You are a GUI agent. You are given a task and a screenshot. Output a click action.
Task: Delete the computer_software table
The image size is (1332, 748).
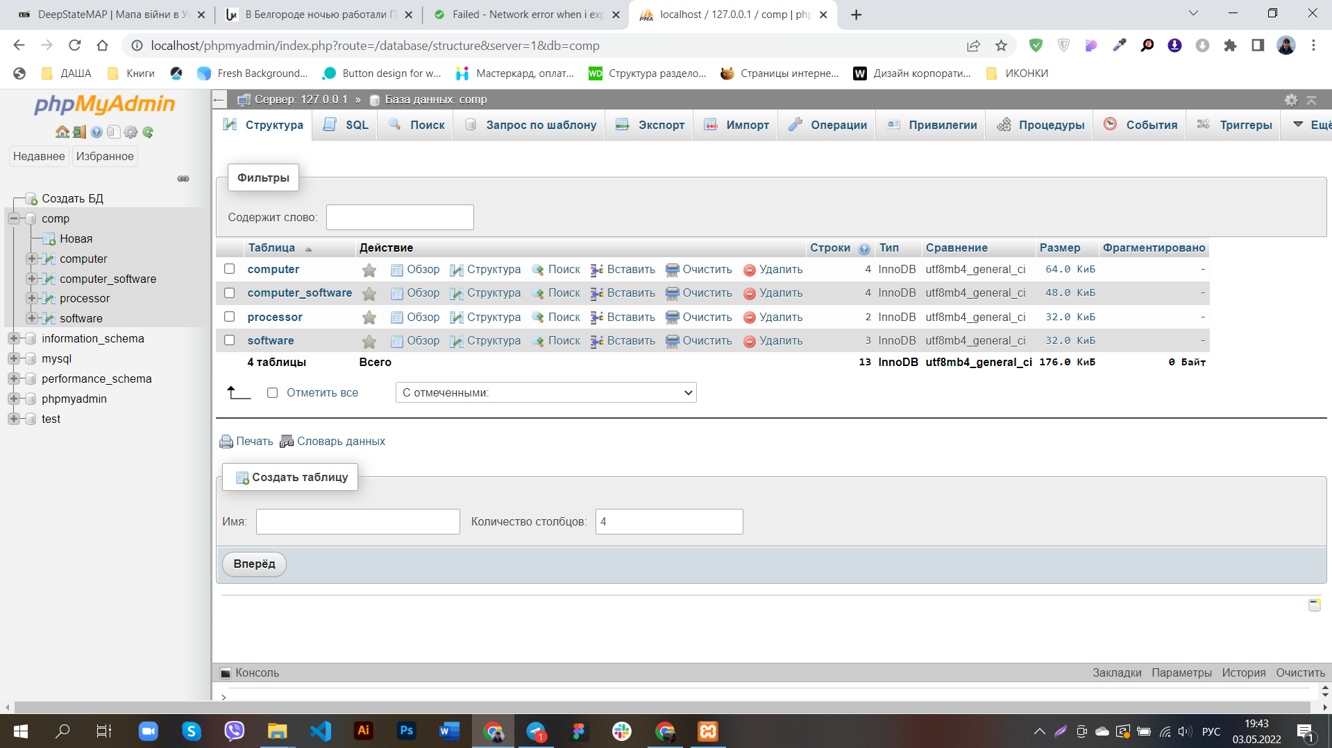(x=780, y=293)
